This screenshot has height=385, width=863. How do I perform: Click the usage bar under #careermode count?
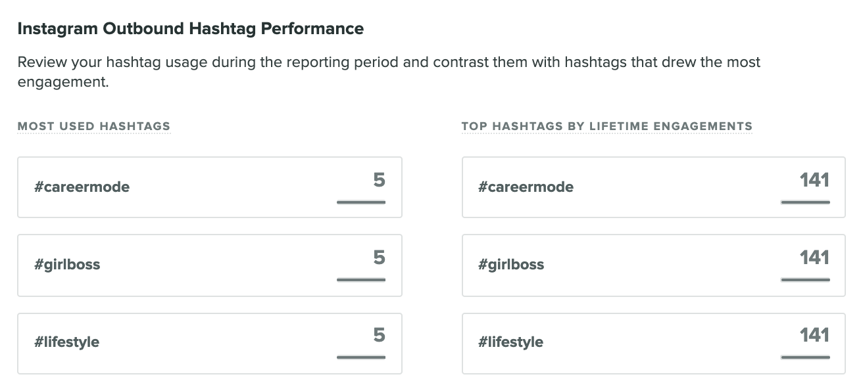(361, 202)
